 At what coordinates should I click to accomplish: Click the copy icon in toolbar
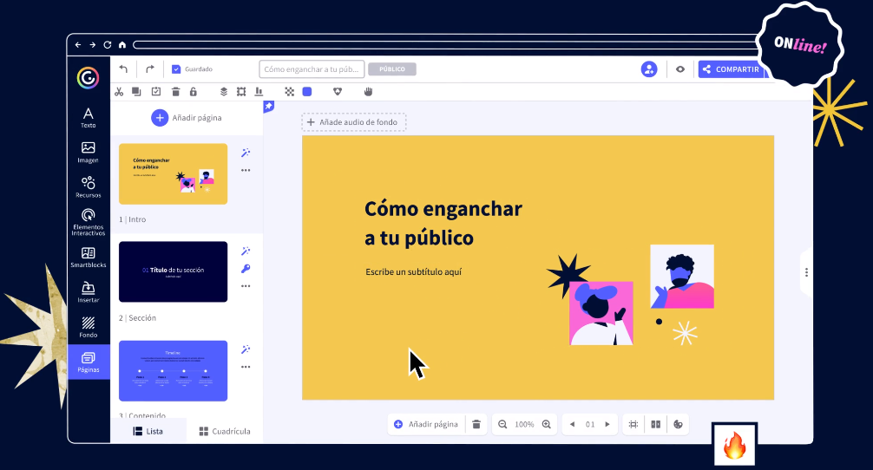pyautogui.click(x=136, y=92)
